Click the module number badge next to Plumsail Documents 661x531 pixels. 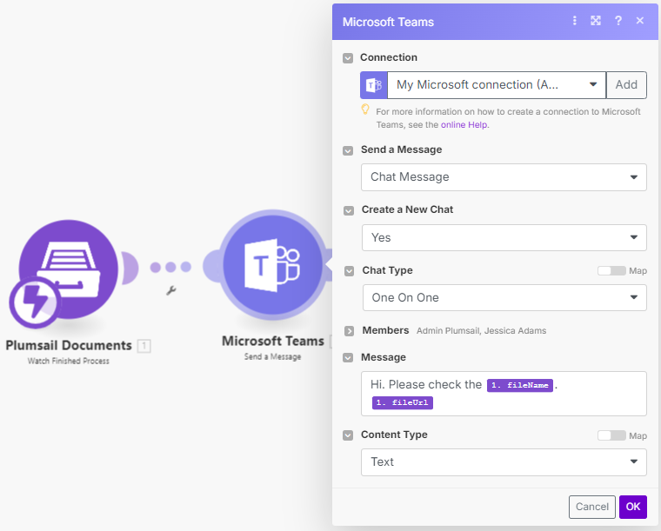click(144, 346)
